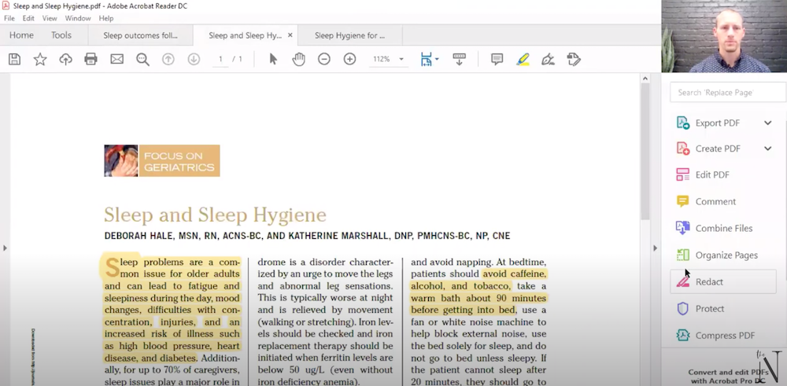Viewport: 787px width, 386px height.
Task: Switch to the Home tab
Action: pos(21,35)
